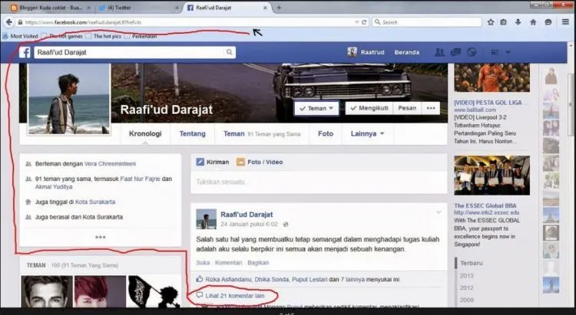
Task: Open post options chevron on status
Action: [439, 212]
